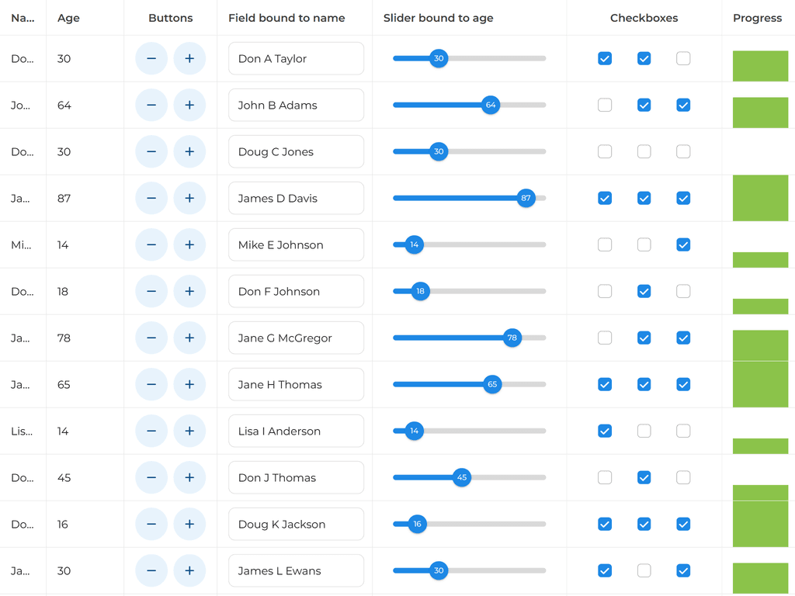Click the plus icon for Mike E Johnson

(x=189, y=244)
